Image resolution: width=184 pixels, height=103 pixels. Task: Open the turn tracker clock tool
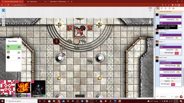3,19
